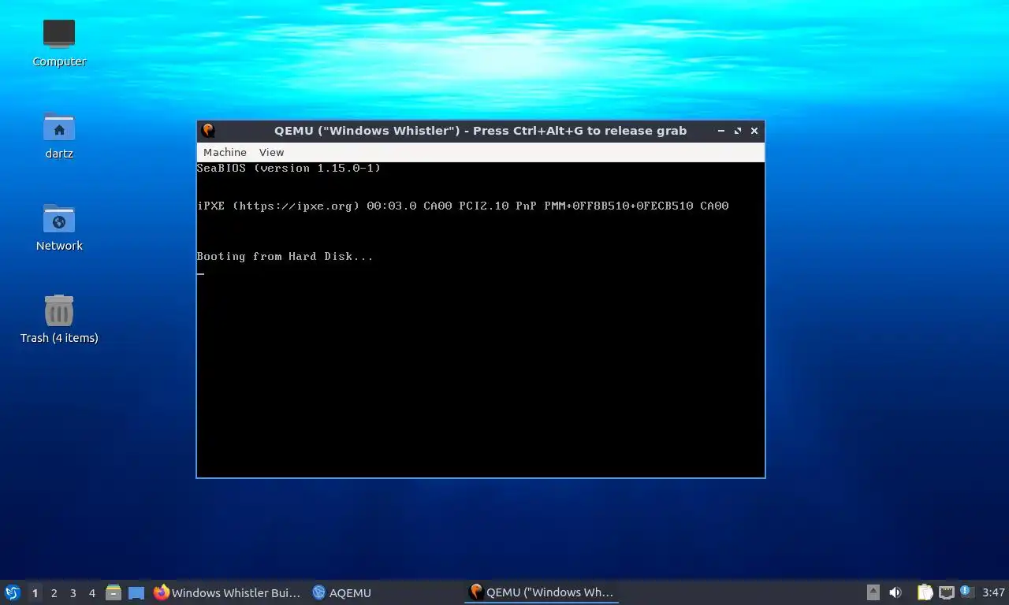
Task: Click the update notification tray icon
Action: click(x=967, y=592)
